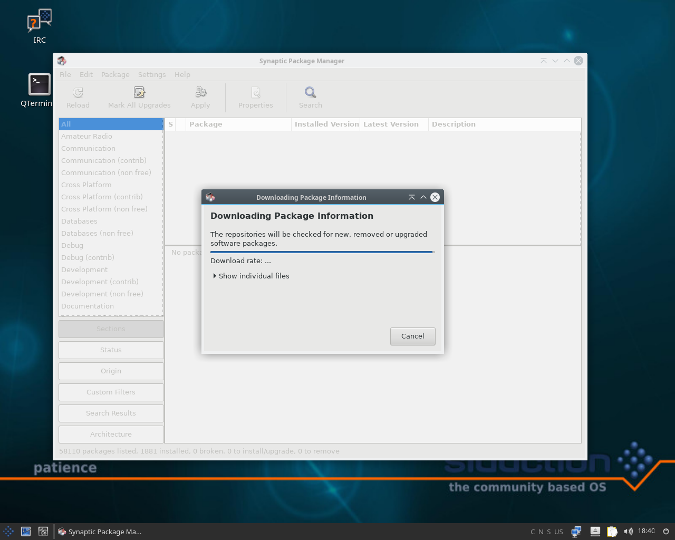Click the Search magnifier toolbar icon
Screen dimensions: 675x540
pyautogui.click(x=311, y=93)
